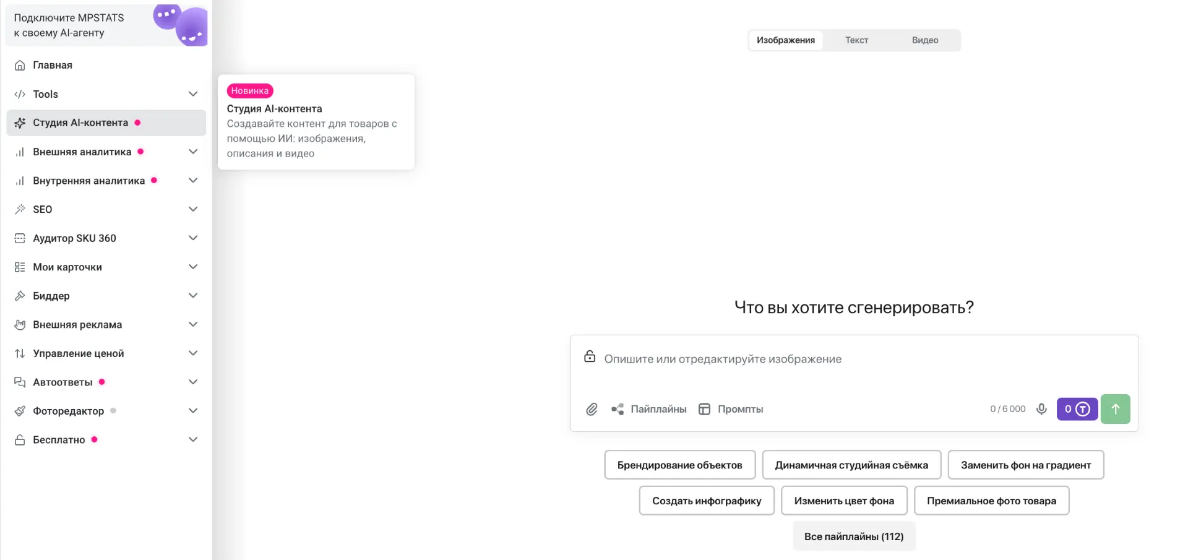Click the Автоответы chat bubbles icon

[x=20, y=382]
